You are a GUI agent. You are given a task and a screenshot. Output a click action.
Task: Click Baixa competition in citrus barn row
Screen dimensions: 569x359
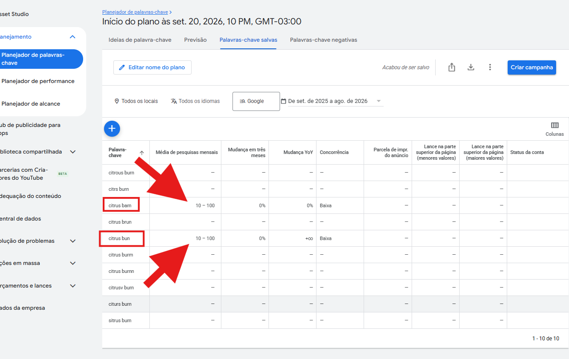[325, 205]
